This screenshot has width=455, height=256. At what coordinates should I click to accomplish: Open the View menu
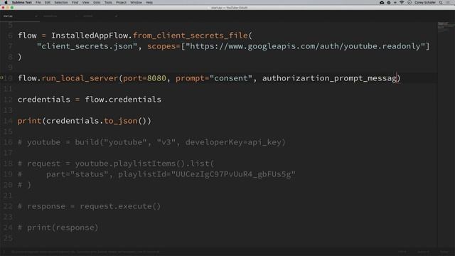[85, 2]
